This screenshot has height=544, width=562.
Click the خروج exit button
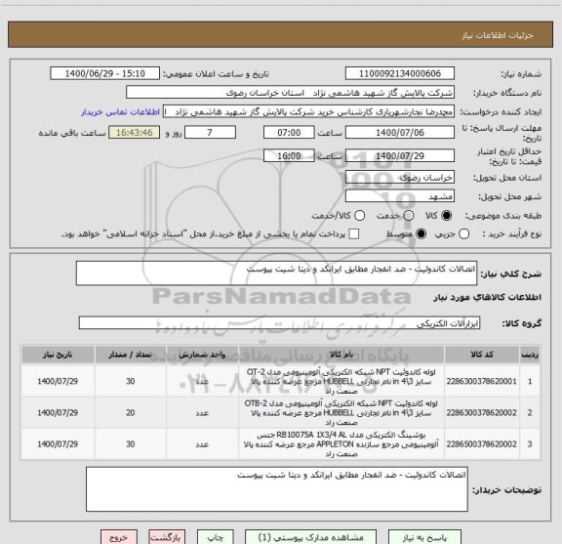pyautogui.click(x=119, y=537)
